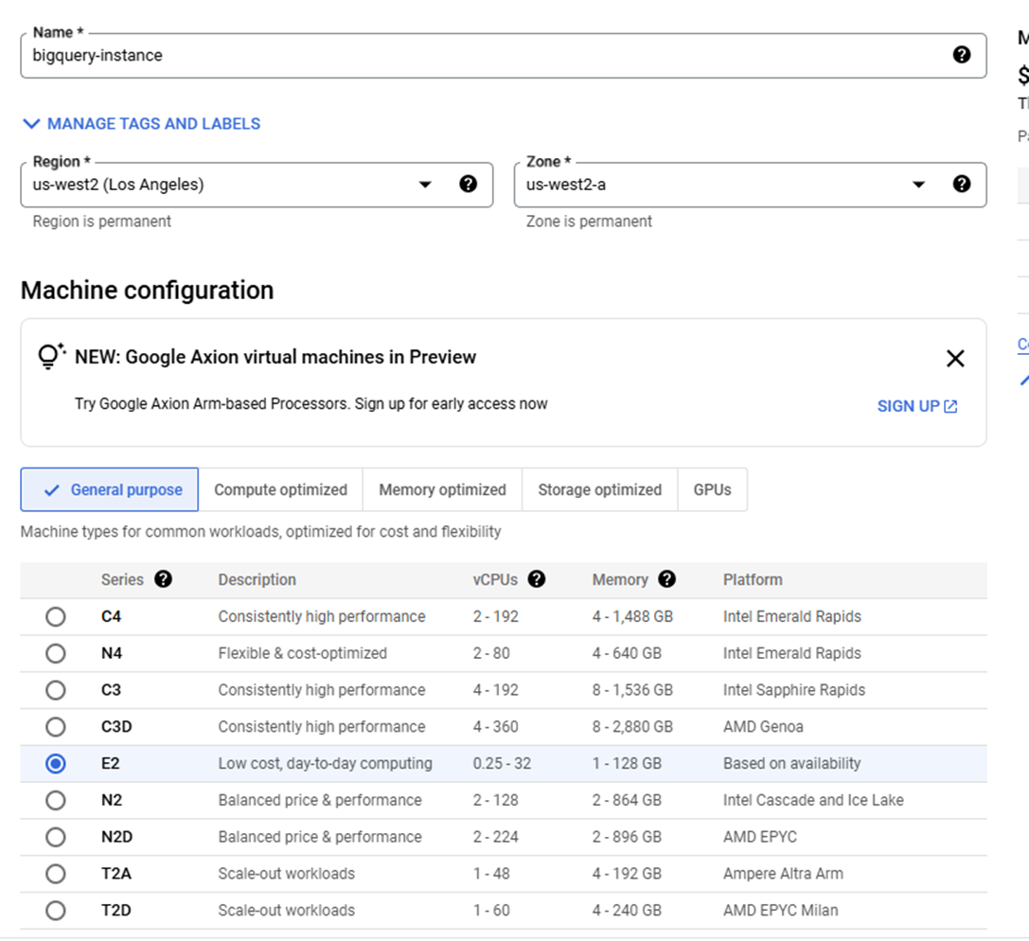
Task: Click the help icon in Name field
Action: click(962, 55)
